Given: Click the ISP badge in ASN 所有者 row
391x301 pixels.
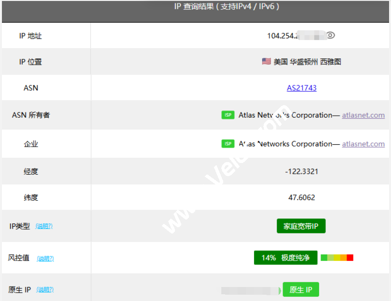Looking at the screenshot, I should click(228, 115).
